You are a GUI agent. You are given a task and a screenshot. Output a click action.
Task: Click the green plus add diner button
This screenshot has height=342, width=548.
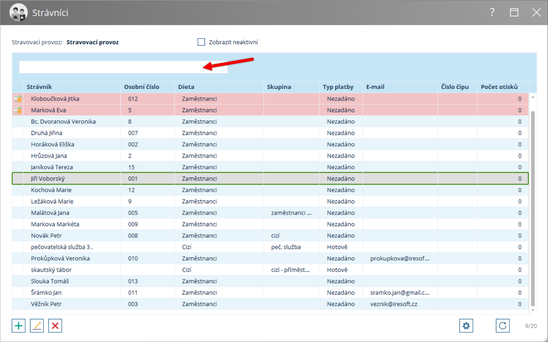(x=19, y=326)
